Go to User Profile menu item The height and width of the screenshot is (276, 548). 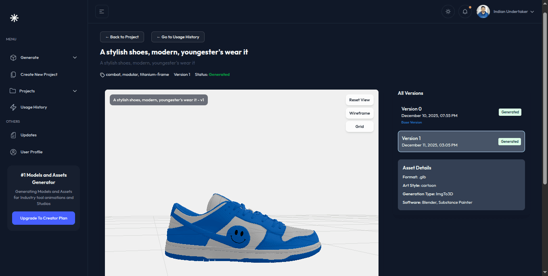click(x=31, y=152)
